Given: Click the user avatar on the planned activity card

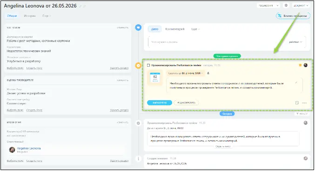Looking at the screenshot, I should click(306, 65).
